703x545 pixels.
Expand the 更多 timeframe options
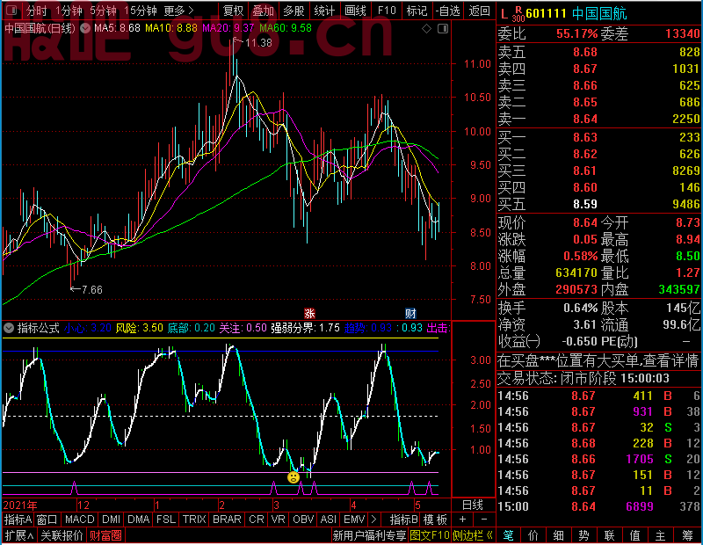178,11
